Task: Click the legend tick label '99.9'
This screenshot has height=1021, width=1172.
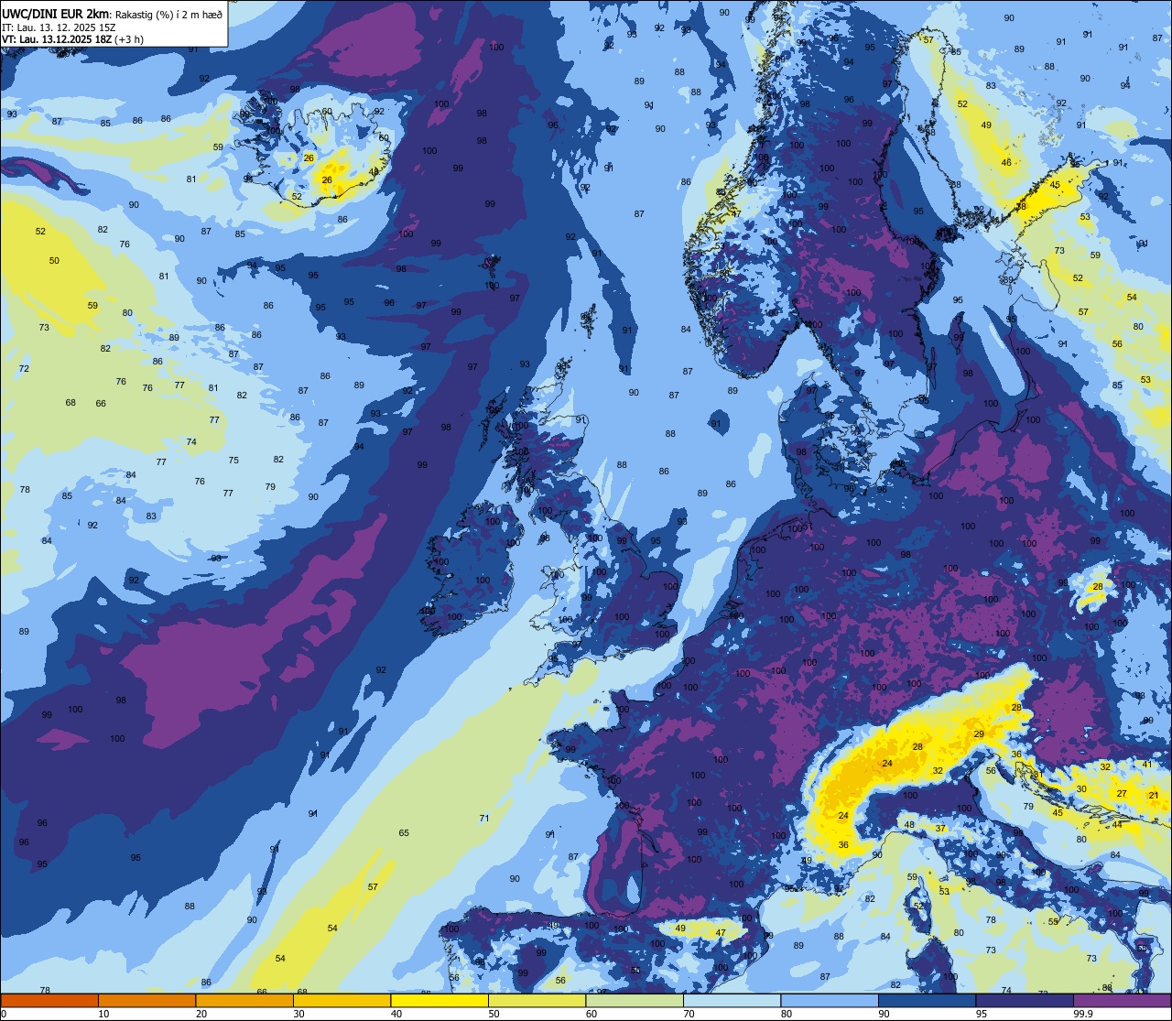Action: (x=1083, y=1014)
